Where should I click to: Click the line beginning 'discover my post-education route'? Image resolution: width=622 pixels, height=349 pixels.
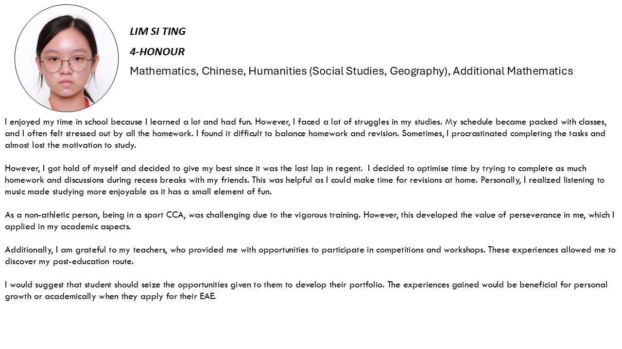point(69,261)
